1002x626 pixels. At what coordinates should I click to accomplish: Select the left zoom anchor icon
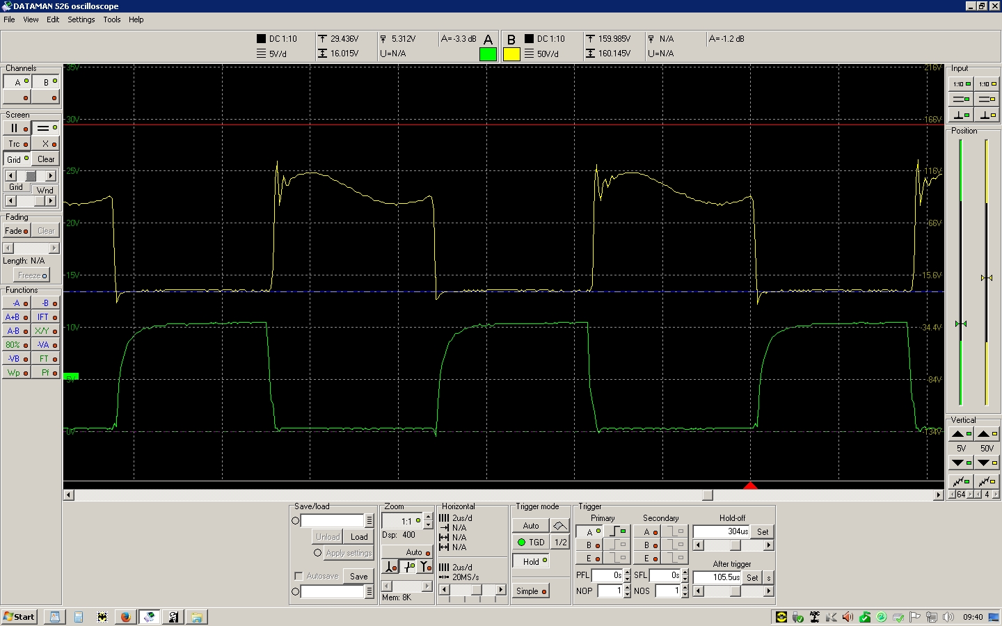(390, 568)
